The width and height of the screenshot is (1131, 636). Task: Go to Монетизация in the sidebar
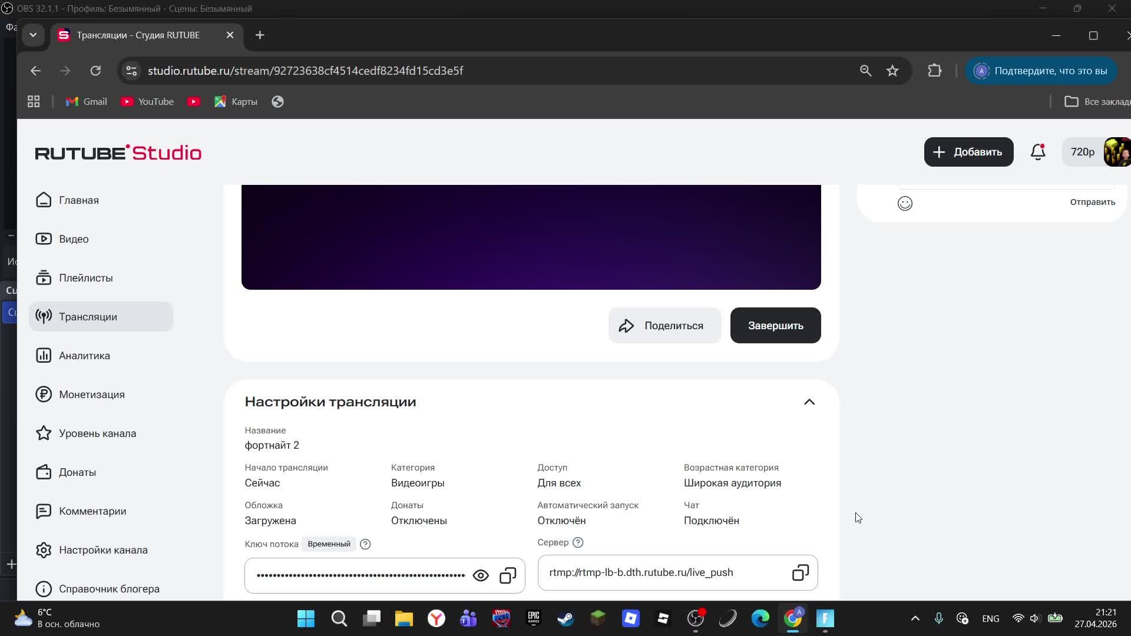pos(91,395)
